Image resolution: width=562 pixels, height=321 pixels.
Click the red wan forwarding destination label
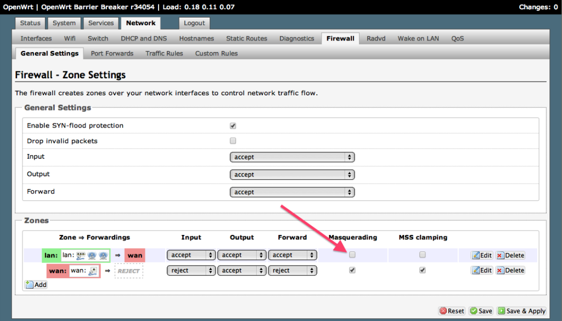[x=134, y=255]
